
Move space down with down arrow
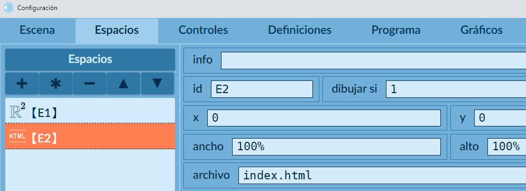pos(158,84)
